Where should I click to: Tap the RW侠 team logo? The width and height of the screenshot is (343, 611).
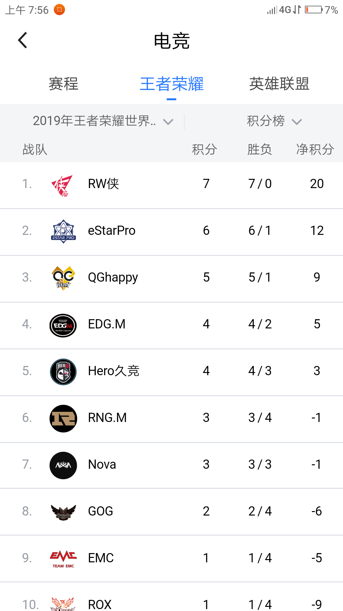tap(63, 185)
